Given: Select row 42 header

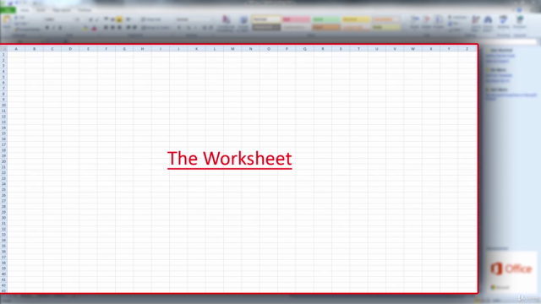Looking at the screenshot, I should (3, 285).
